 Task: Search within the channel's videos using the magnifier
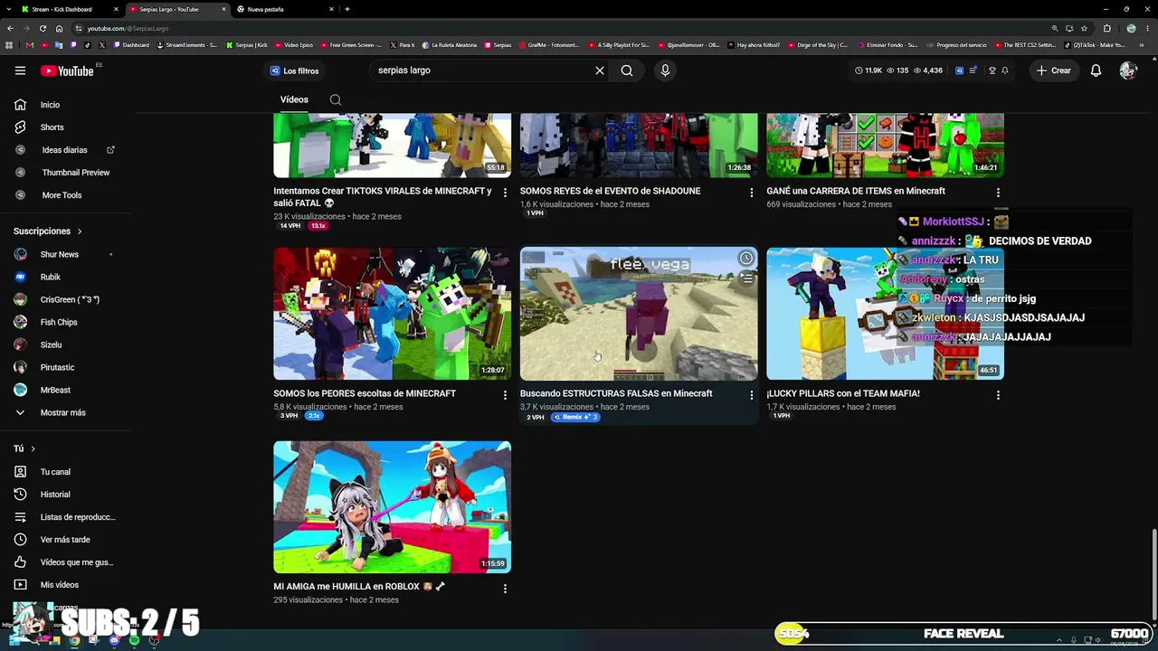(x=336, y=99)
